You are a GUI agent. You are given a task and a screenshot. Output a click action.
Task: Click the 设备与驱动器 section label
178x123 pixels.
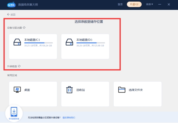(14, 28)
